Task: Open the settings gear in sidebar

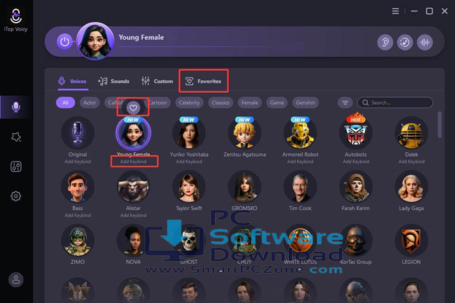Action: point(16,196)
